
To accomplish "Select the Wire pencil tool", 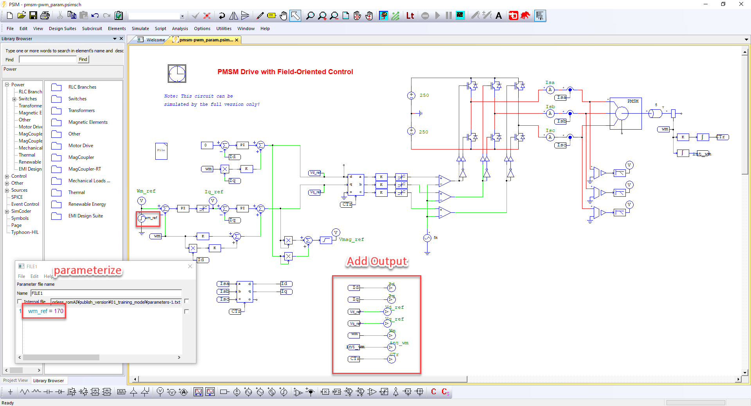I will [260, 16].
